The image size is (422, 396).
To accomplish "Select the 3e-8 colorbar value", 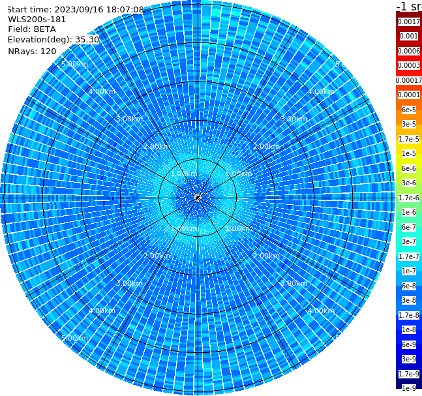I will [409, 300].
